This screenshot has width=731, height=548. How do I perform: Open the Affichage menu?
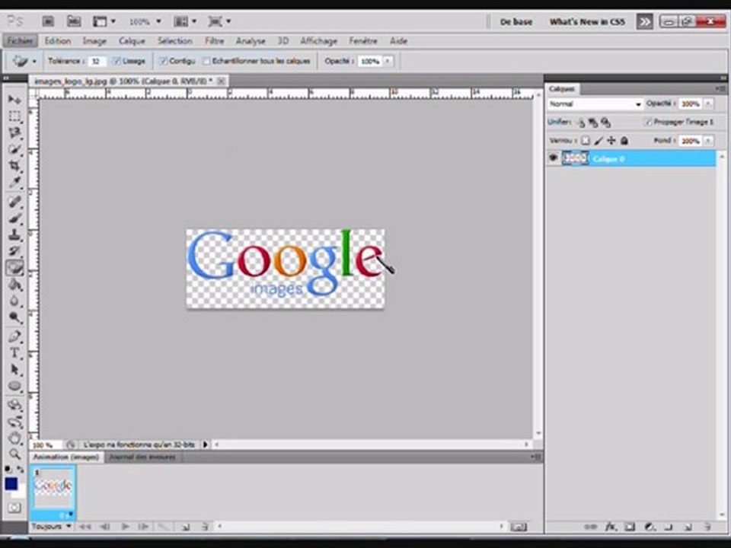tap(318, 41)
